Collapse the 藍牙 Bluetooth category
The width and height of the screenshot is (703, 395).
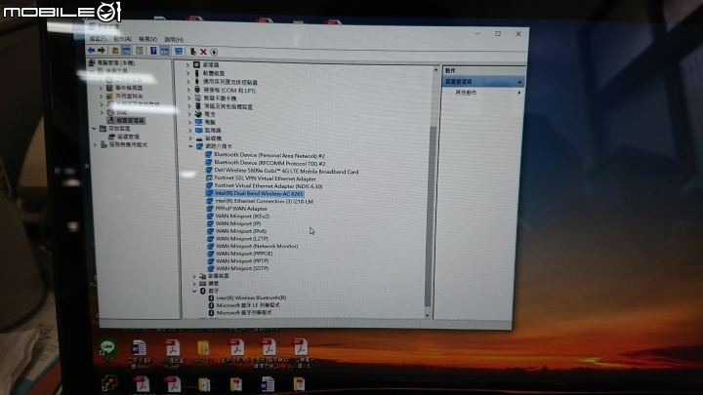point(194,291)
